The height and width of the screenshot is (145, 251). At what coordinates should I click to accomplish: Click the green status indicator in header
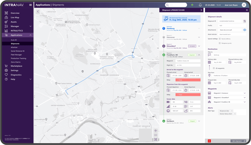(x=192, y=5)
